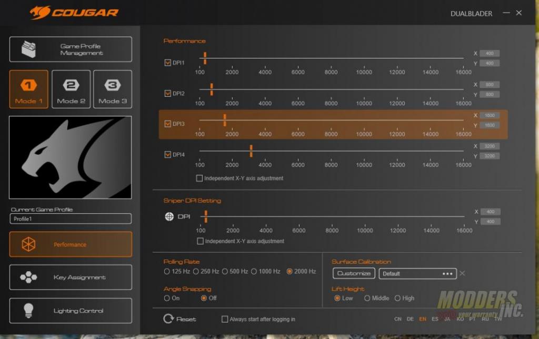Screen dimensions: 539x339
Task: Click the Customize surface calibration button
Action: coord(354,273)
